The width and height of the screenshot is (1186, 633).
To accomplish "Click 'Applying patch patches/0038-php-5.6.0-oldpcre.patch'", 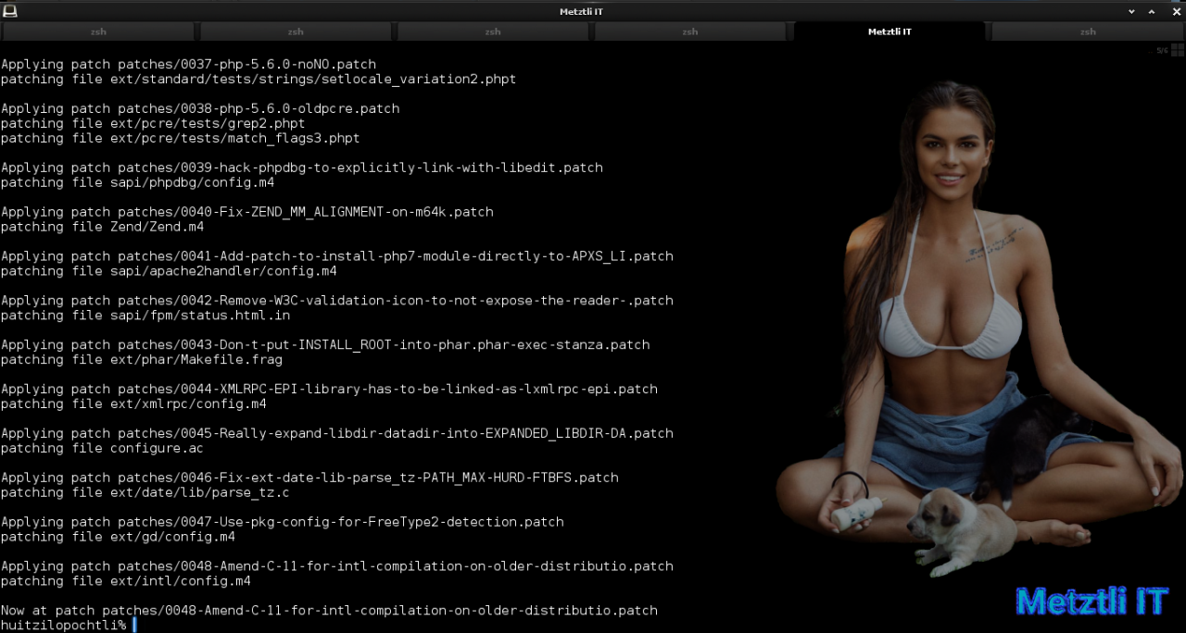I will (x=200, y=109).
